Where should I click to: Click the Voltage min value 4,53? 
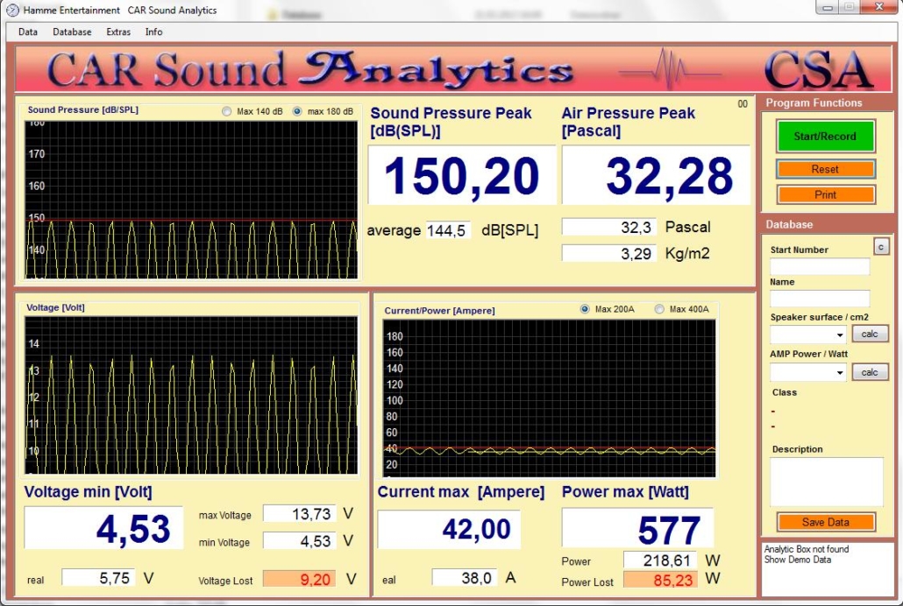[x=103, y=528]
